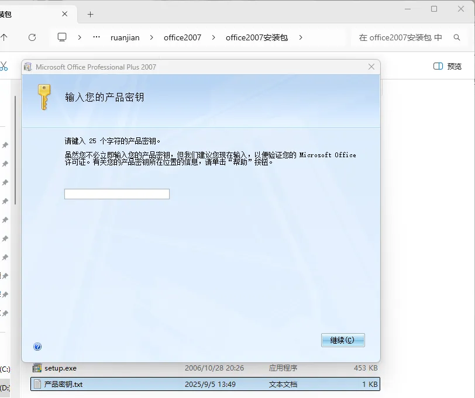
Task: Open the blue help question-mark icon
Action: (x=37, y=347)
